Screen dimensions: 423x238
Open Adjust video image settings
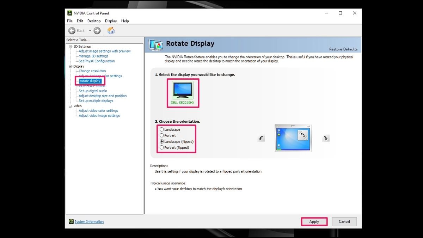point(99,115)
